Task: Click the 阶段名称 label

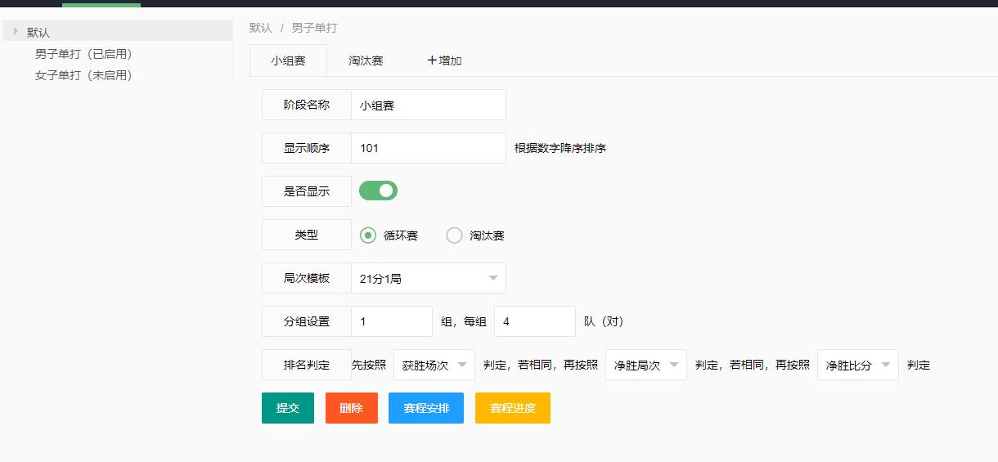Action: click(x=307, y=105)
